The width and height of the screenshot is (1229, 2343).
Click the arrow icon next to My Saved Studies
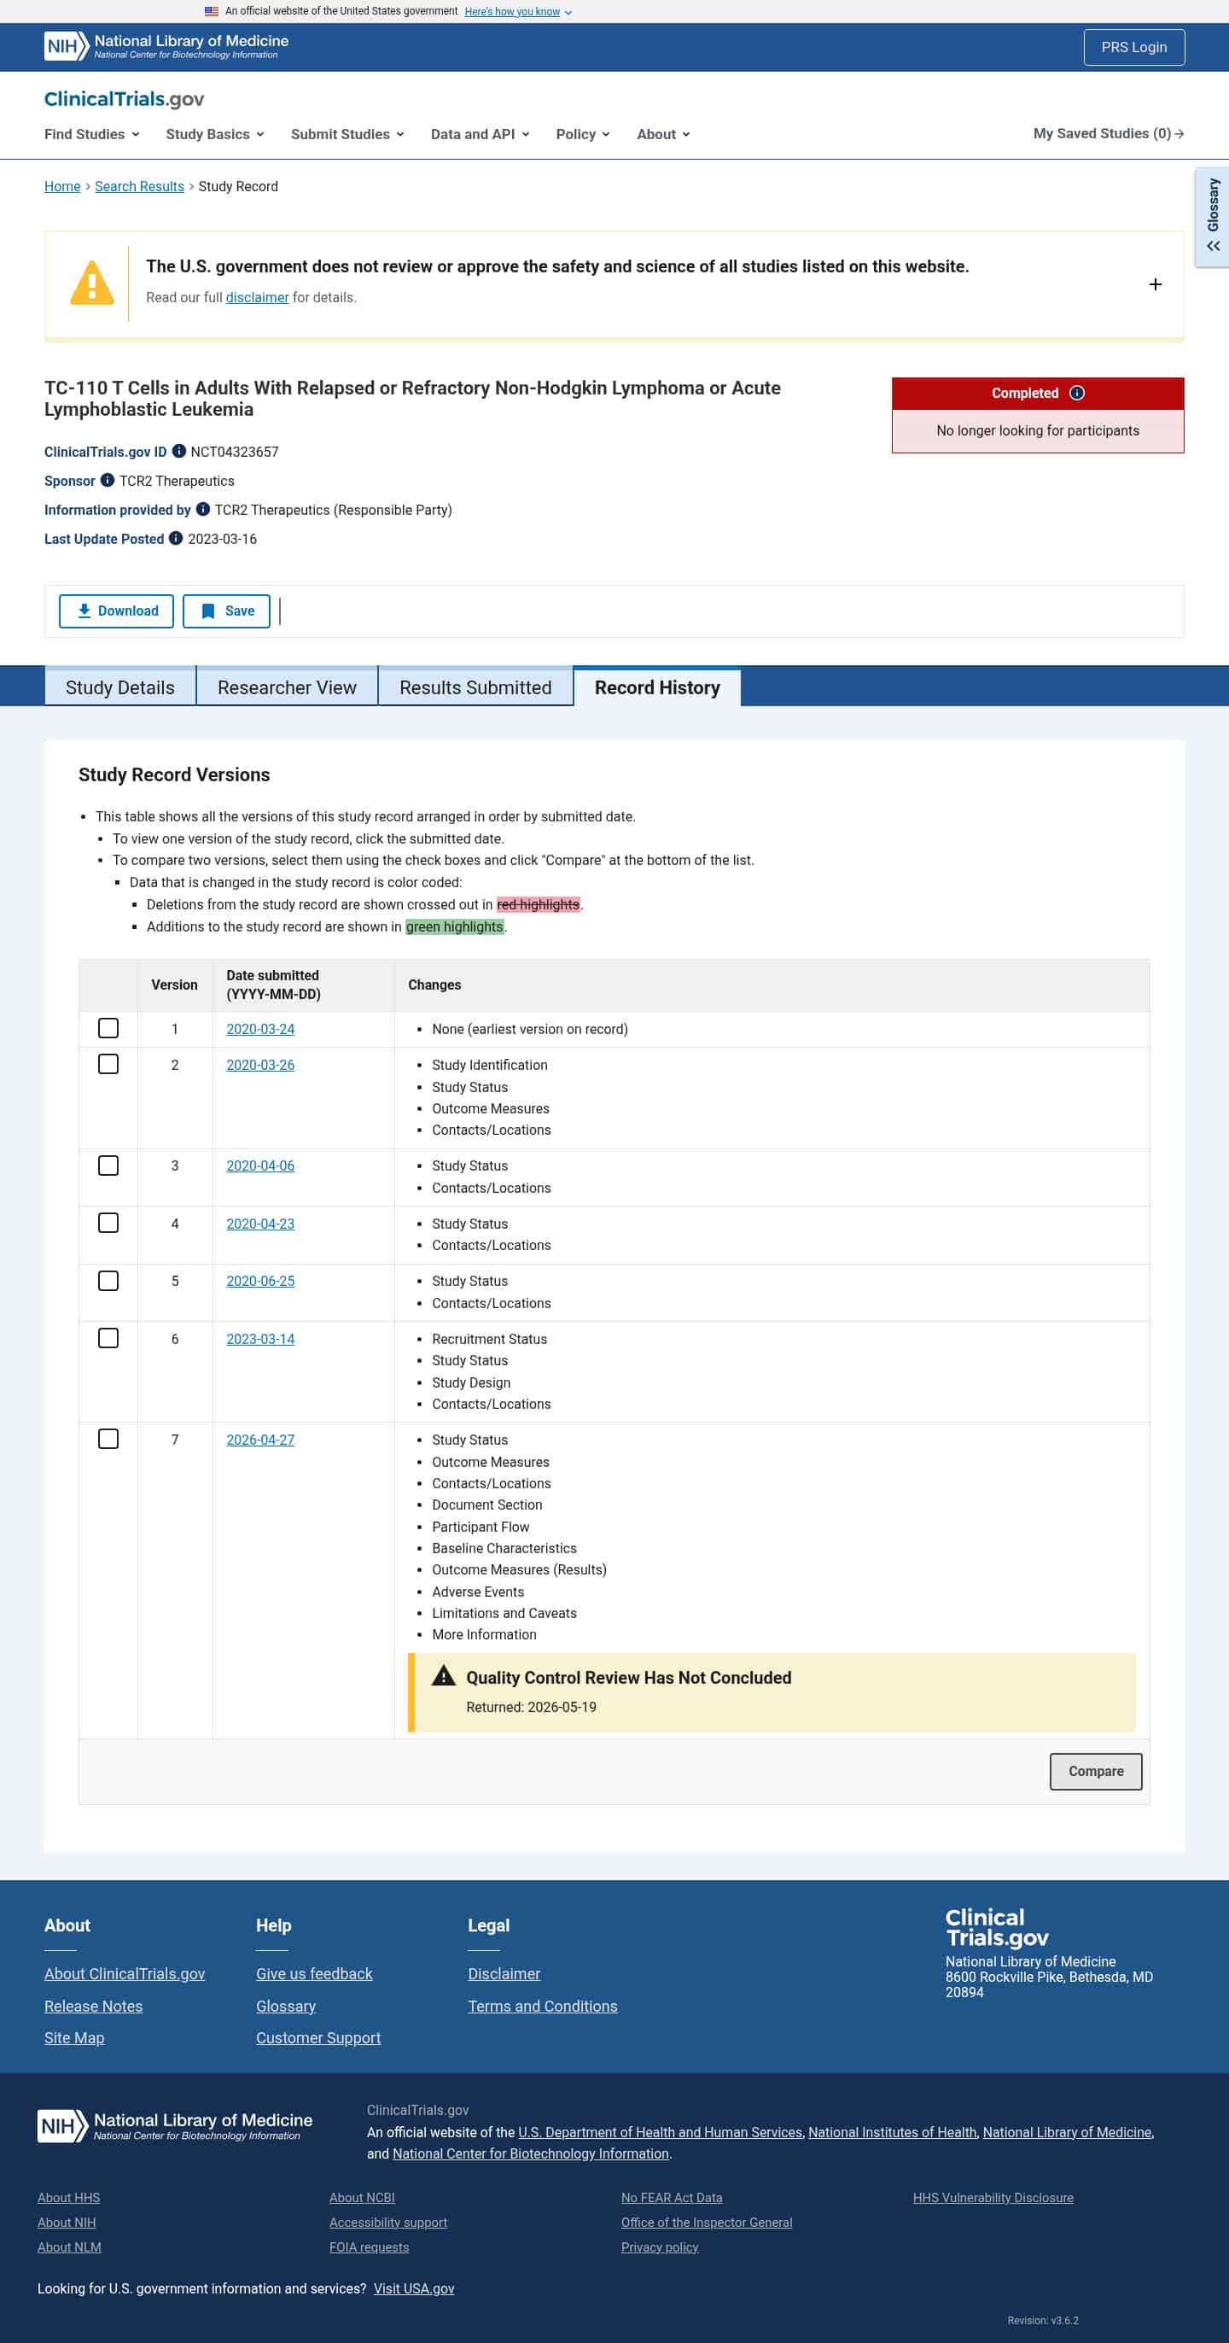pos(1179,134)
